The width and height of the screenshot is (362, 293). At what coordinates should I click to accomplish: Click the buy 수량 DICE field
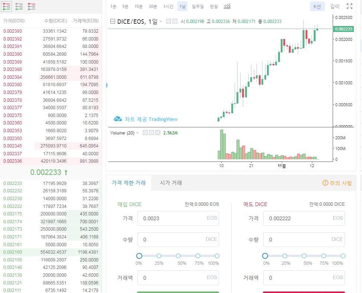pyautogui.click(x=178, y=240)
